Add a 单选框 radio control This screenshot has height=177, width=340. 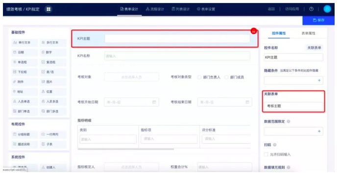[24, 62]
